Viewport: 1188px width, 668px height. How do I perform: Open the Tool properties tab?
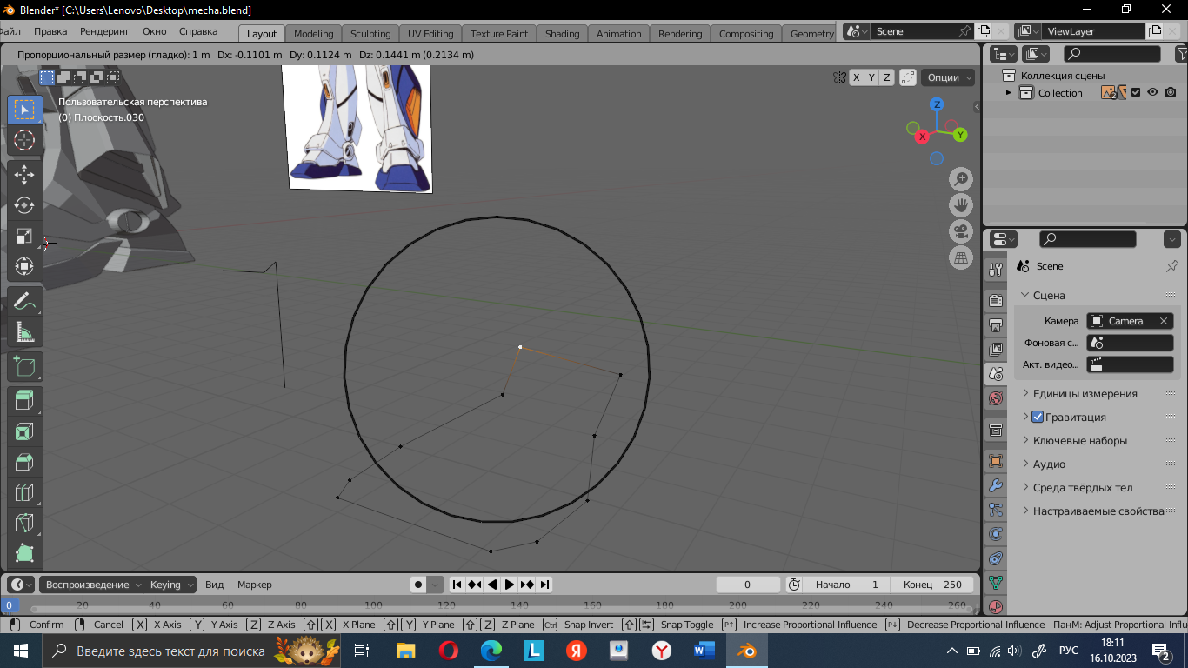(x=996, y=270)
